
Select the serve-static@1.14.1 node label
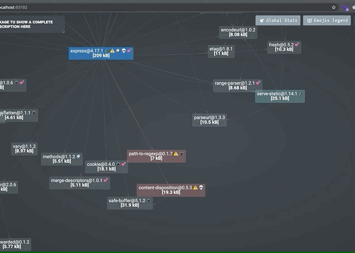277,94
